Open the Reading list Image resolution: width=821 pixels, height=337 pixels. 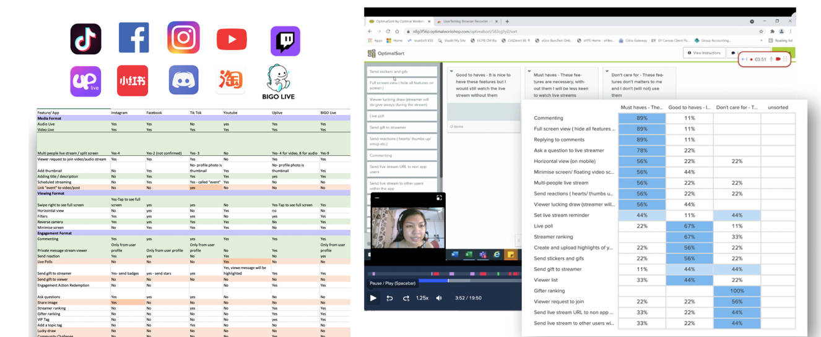pos(780,41)
